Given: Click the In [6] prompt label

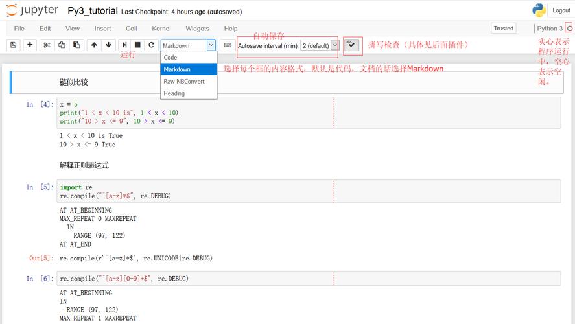Looking at the screenshot, I should click(x=40, y=279).
